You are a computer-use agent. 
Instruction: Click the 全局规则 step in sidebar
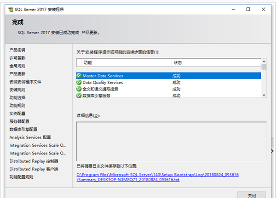pos(17,66)
